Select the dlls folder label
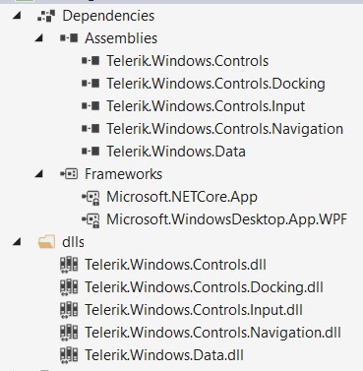The width and height of the screenshot is (363, 371). pyautogui.click(x=73, y=242)
